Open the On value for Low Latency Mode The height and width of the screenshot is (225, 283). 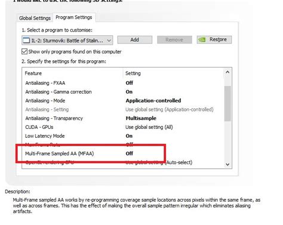coord(129,136)
